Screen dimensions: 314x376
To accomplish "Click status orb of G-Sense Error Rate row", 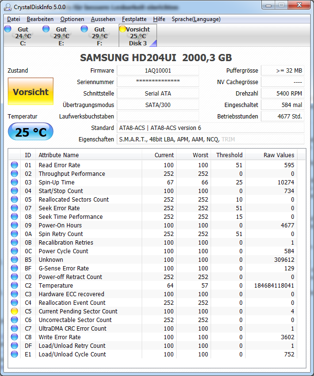I will click(14, 269).
